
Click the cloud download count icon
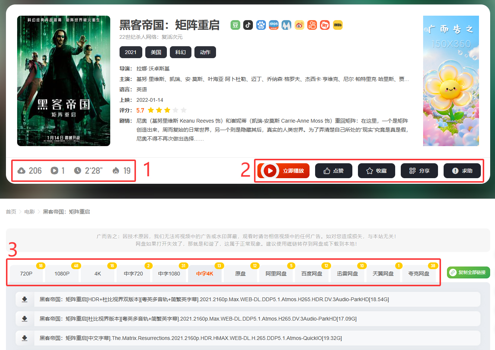point(22,171)
